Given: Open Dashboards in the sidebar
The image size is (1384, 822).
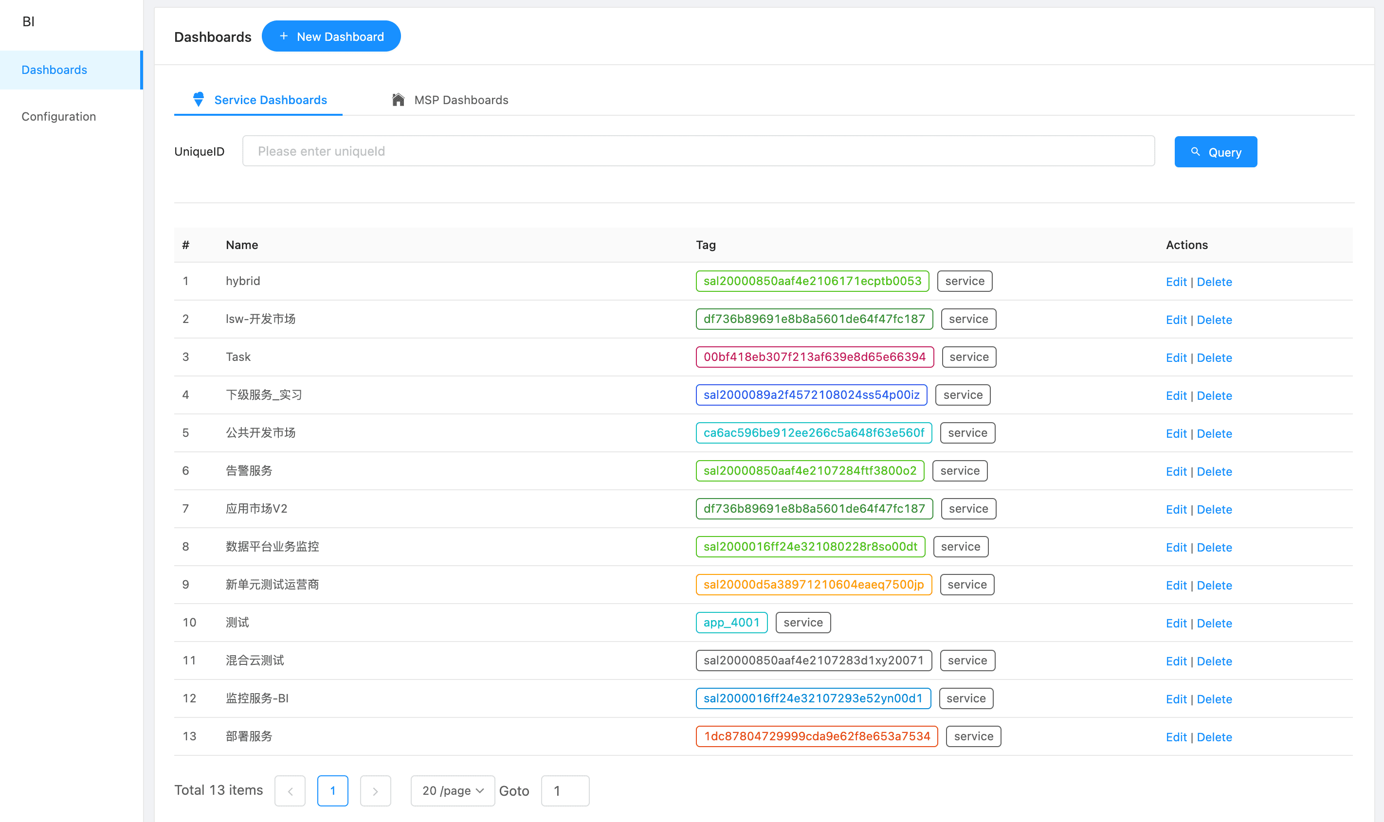Looking at the screenshot, I should click(x=55, y=70).
